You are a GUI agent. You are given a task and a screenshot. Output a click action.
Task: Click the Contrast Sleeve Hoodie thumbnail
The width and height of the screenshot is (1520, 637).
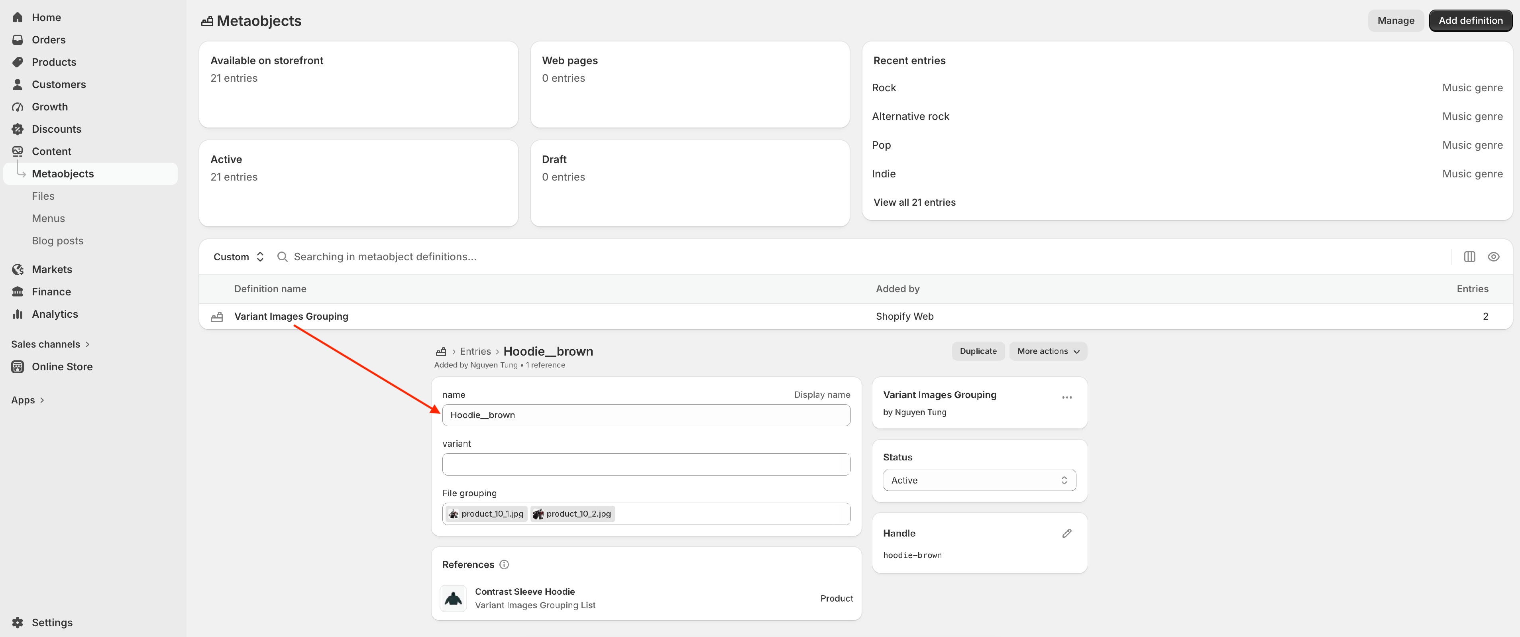click(x=453, y=598)
